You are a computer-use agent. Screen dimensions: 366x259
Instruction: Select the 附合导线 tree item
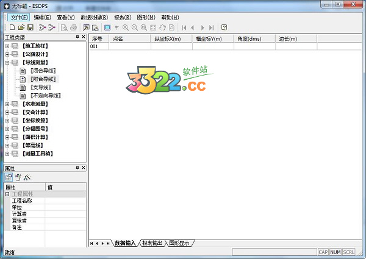coord(43,79)
